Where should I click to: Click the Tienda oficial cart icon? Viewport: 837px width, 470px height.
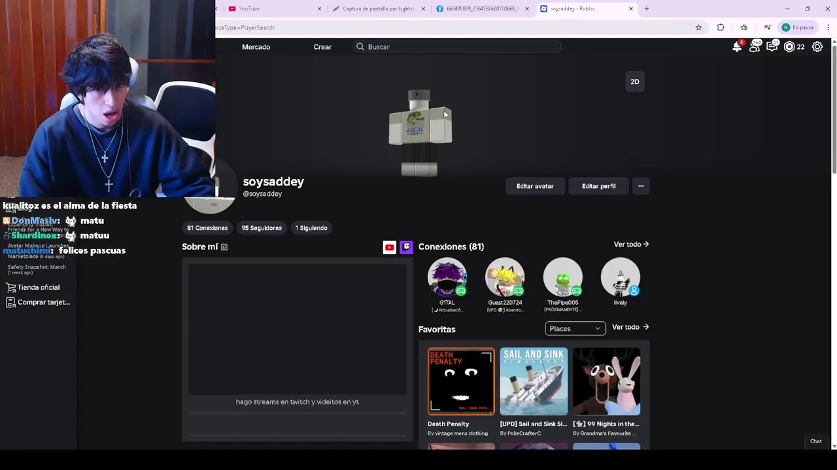coord(11,287)
